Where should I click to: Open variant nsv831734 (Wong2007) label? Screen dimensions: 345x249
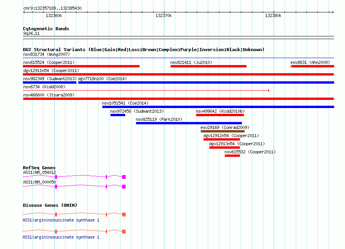(x=47, y=54)
